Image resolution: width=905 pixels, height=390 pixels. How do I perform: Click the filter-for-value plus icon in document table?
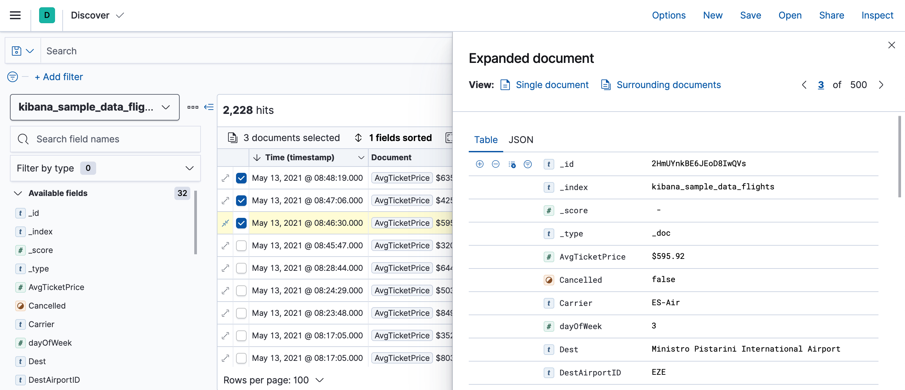click(x=480, y=164)
